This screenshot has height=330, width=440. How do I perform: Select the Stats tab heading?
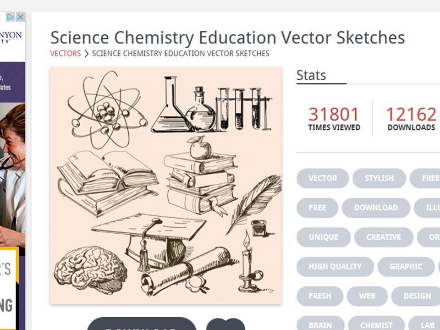311,75
